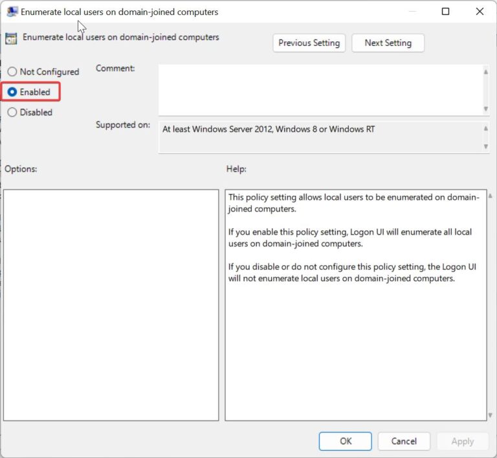The width and height of the screenshot is (497, 458).
Task: Set the policy to Disabled
Action: [x=12, y=112]
